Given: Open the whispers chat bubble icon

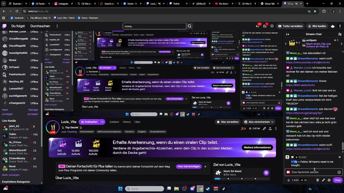Looking at the screenshot, I should coord(272,26).
